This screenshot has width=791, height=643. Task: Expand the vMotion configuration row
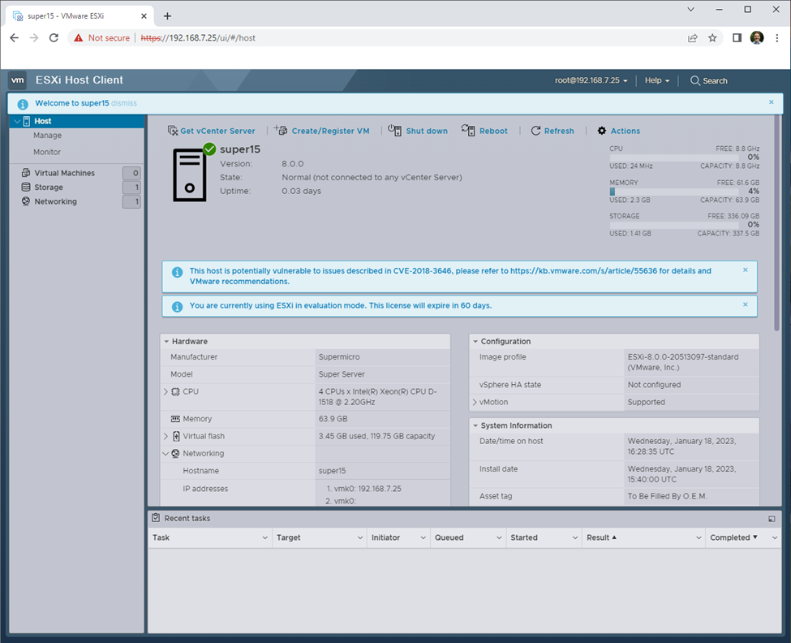(475, 402)
